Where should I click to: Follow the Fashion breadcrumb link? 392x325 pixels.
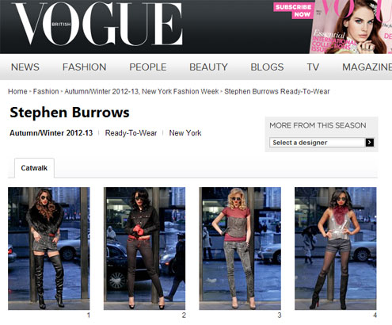(46, 91)
